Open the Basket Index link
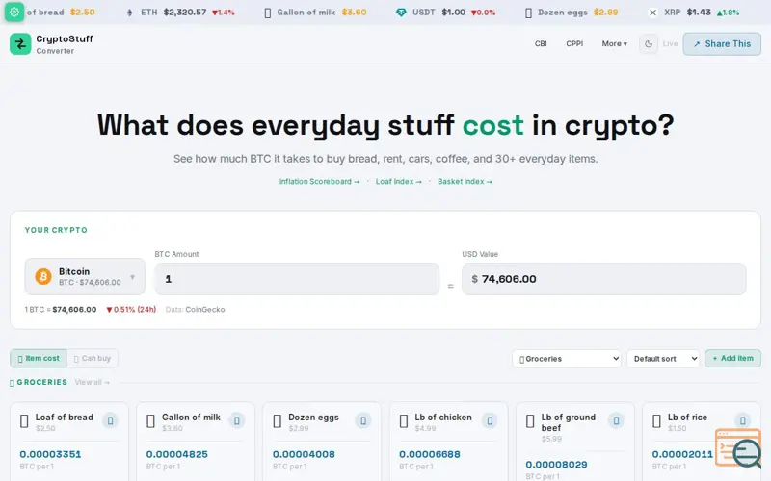This screenshot has width=771, height=481. click(465, 182)
